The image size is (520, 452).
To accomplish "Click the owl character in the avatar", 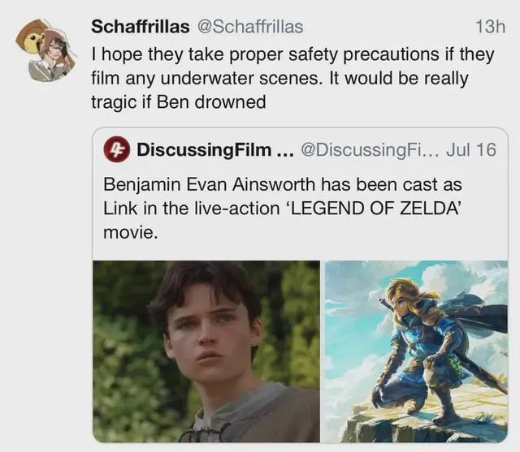I will (32, 39).
